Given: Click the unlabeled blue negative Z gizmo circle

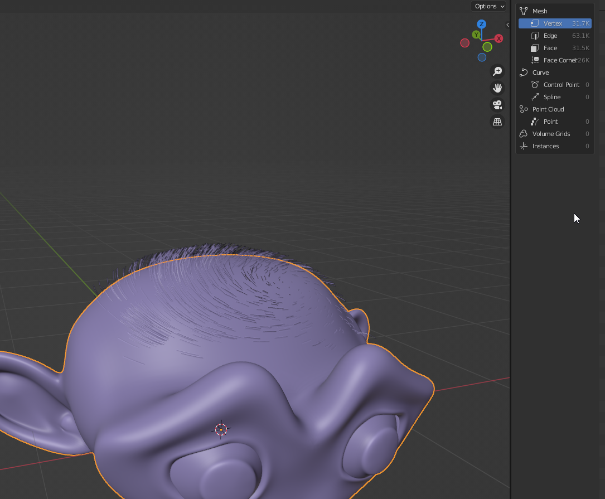Looking at the screenshot, I should 482,57.
